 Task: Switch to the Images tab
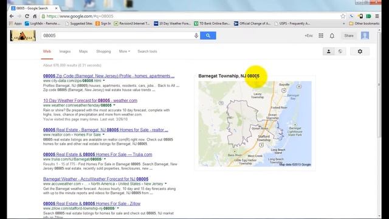pyautogui.click(x=65, y=51)
